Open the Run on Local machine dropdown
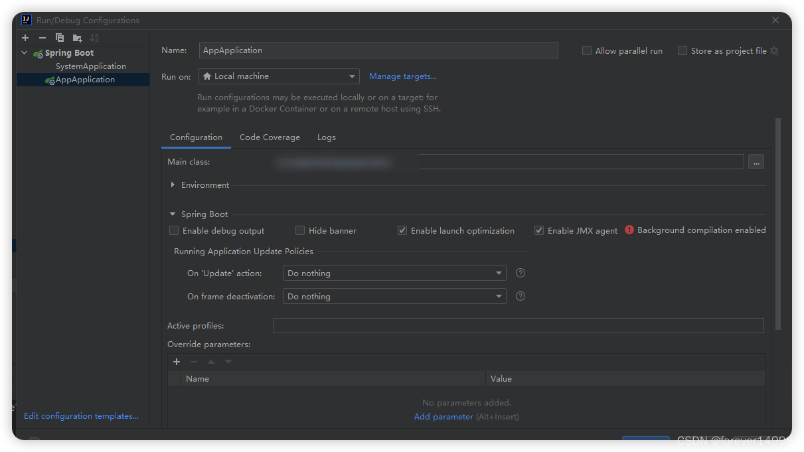The width and height of the screenshot is (804, 452). [x=279, y=76]
